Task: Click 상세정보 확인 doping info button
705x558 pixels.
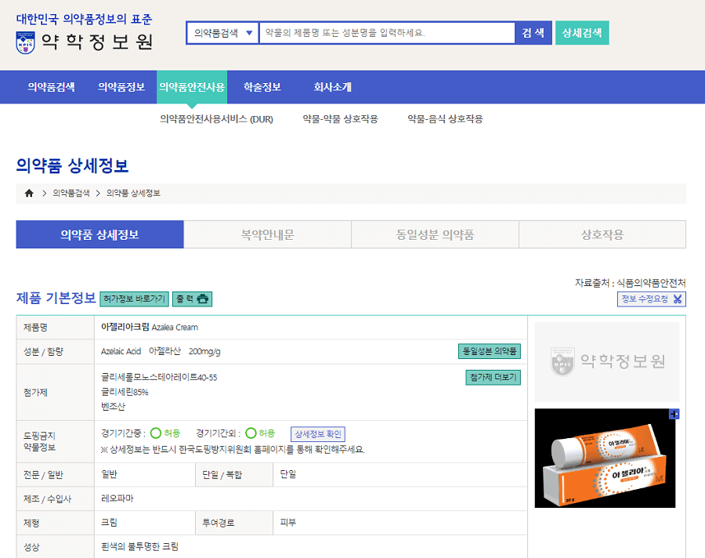Action: [318, 434]
